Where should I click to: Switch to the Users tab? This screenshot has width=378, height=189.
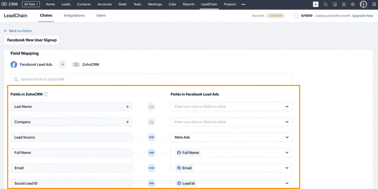click(101, 16)
